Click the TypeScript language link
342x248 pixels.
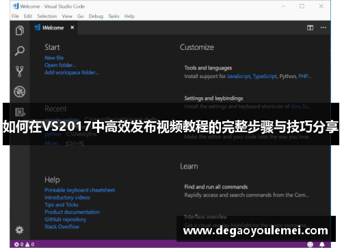265,76
